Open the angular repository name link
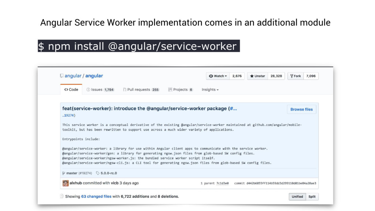The width and height of the screenshot is (375, 211). pyautogui.click(x=94, y=76)
